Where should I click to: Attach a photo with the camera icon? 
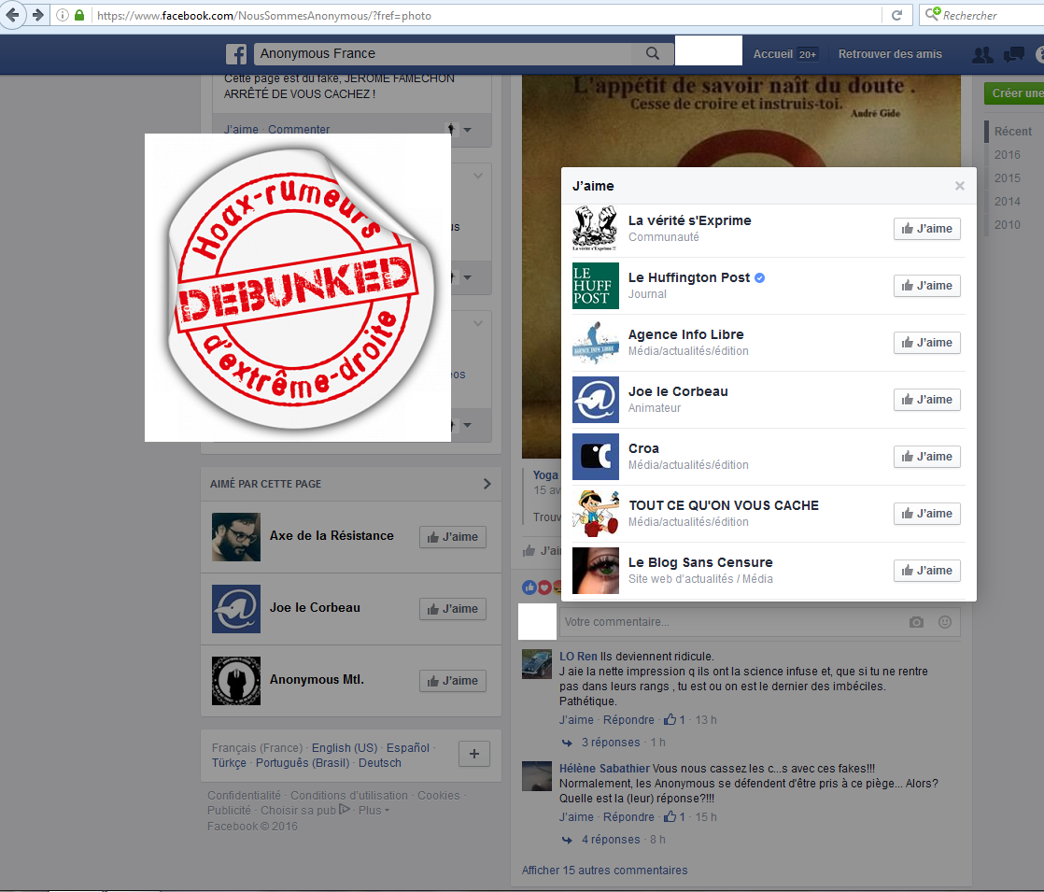[916, 622]
